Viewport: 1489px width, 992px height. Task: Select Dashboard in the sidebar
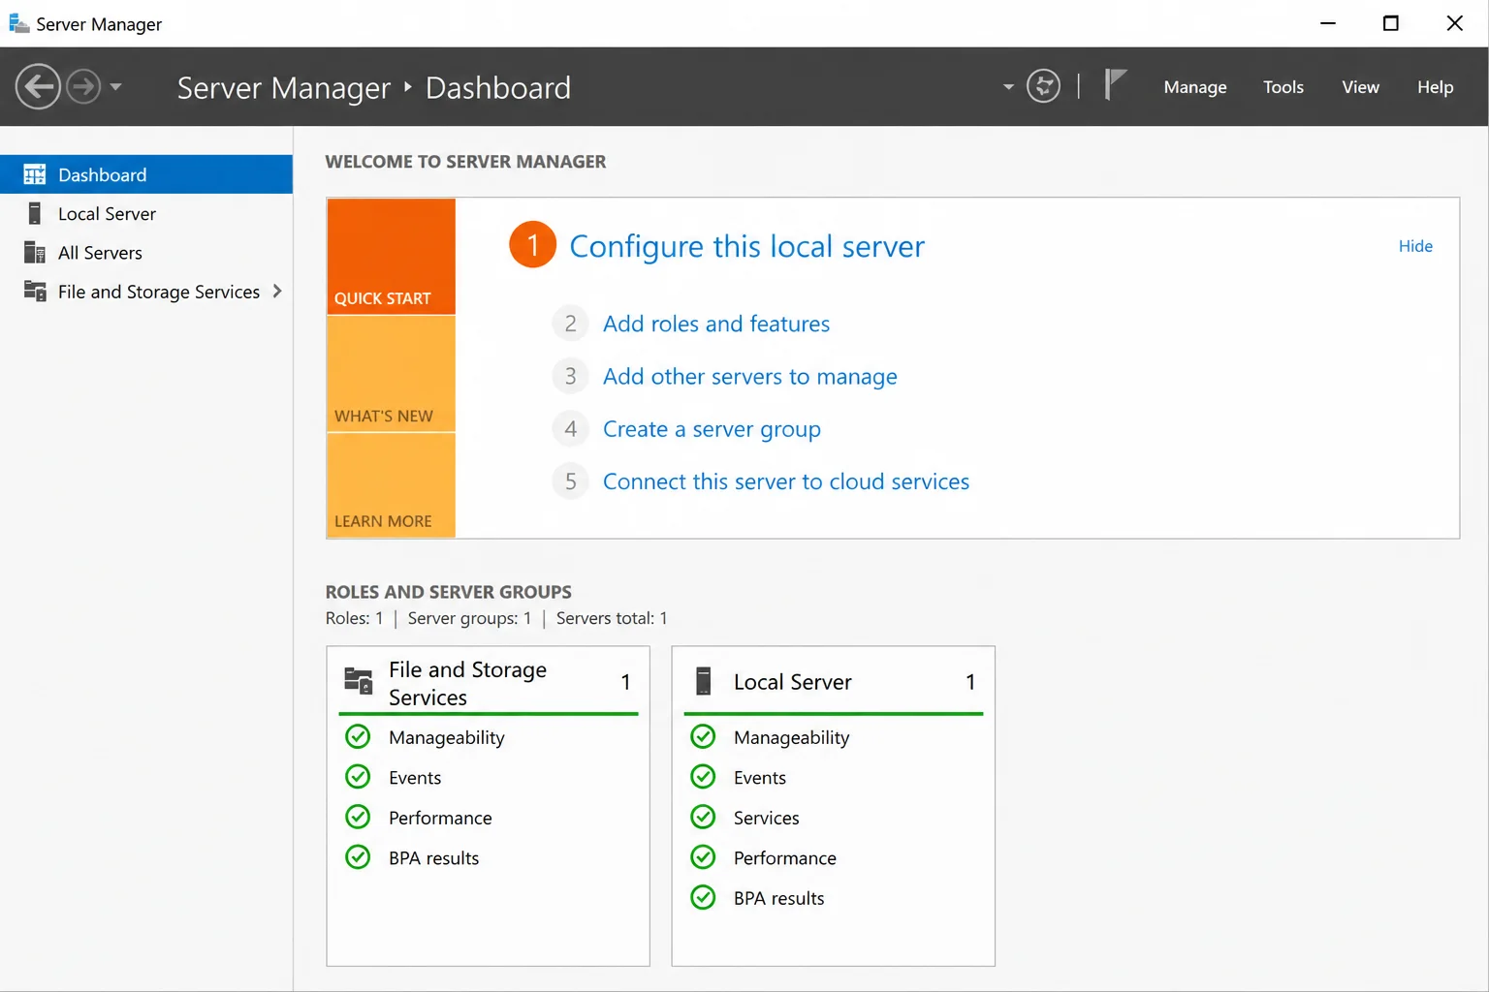click(x=146, y=174)
